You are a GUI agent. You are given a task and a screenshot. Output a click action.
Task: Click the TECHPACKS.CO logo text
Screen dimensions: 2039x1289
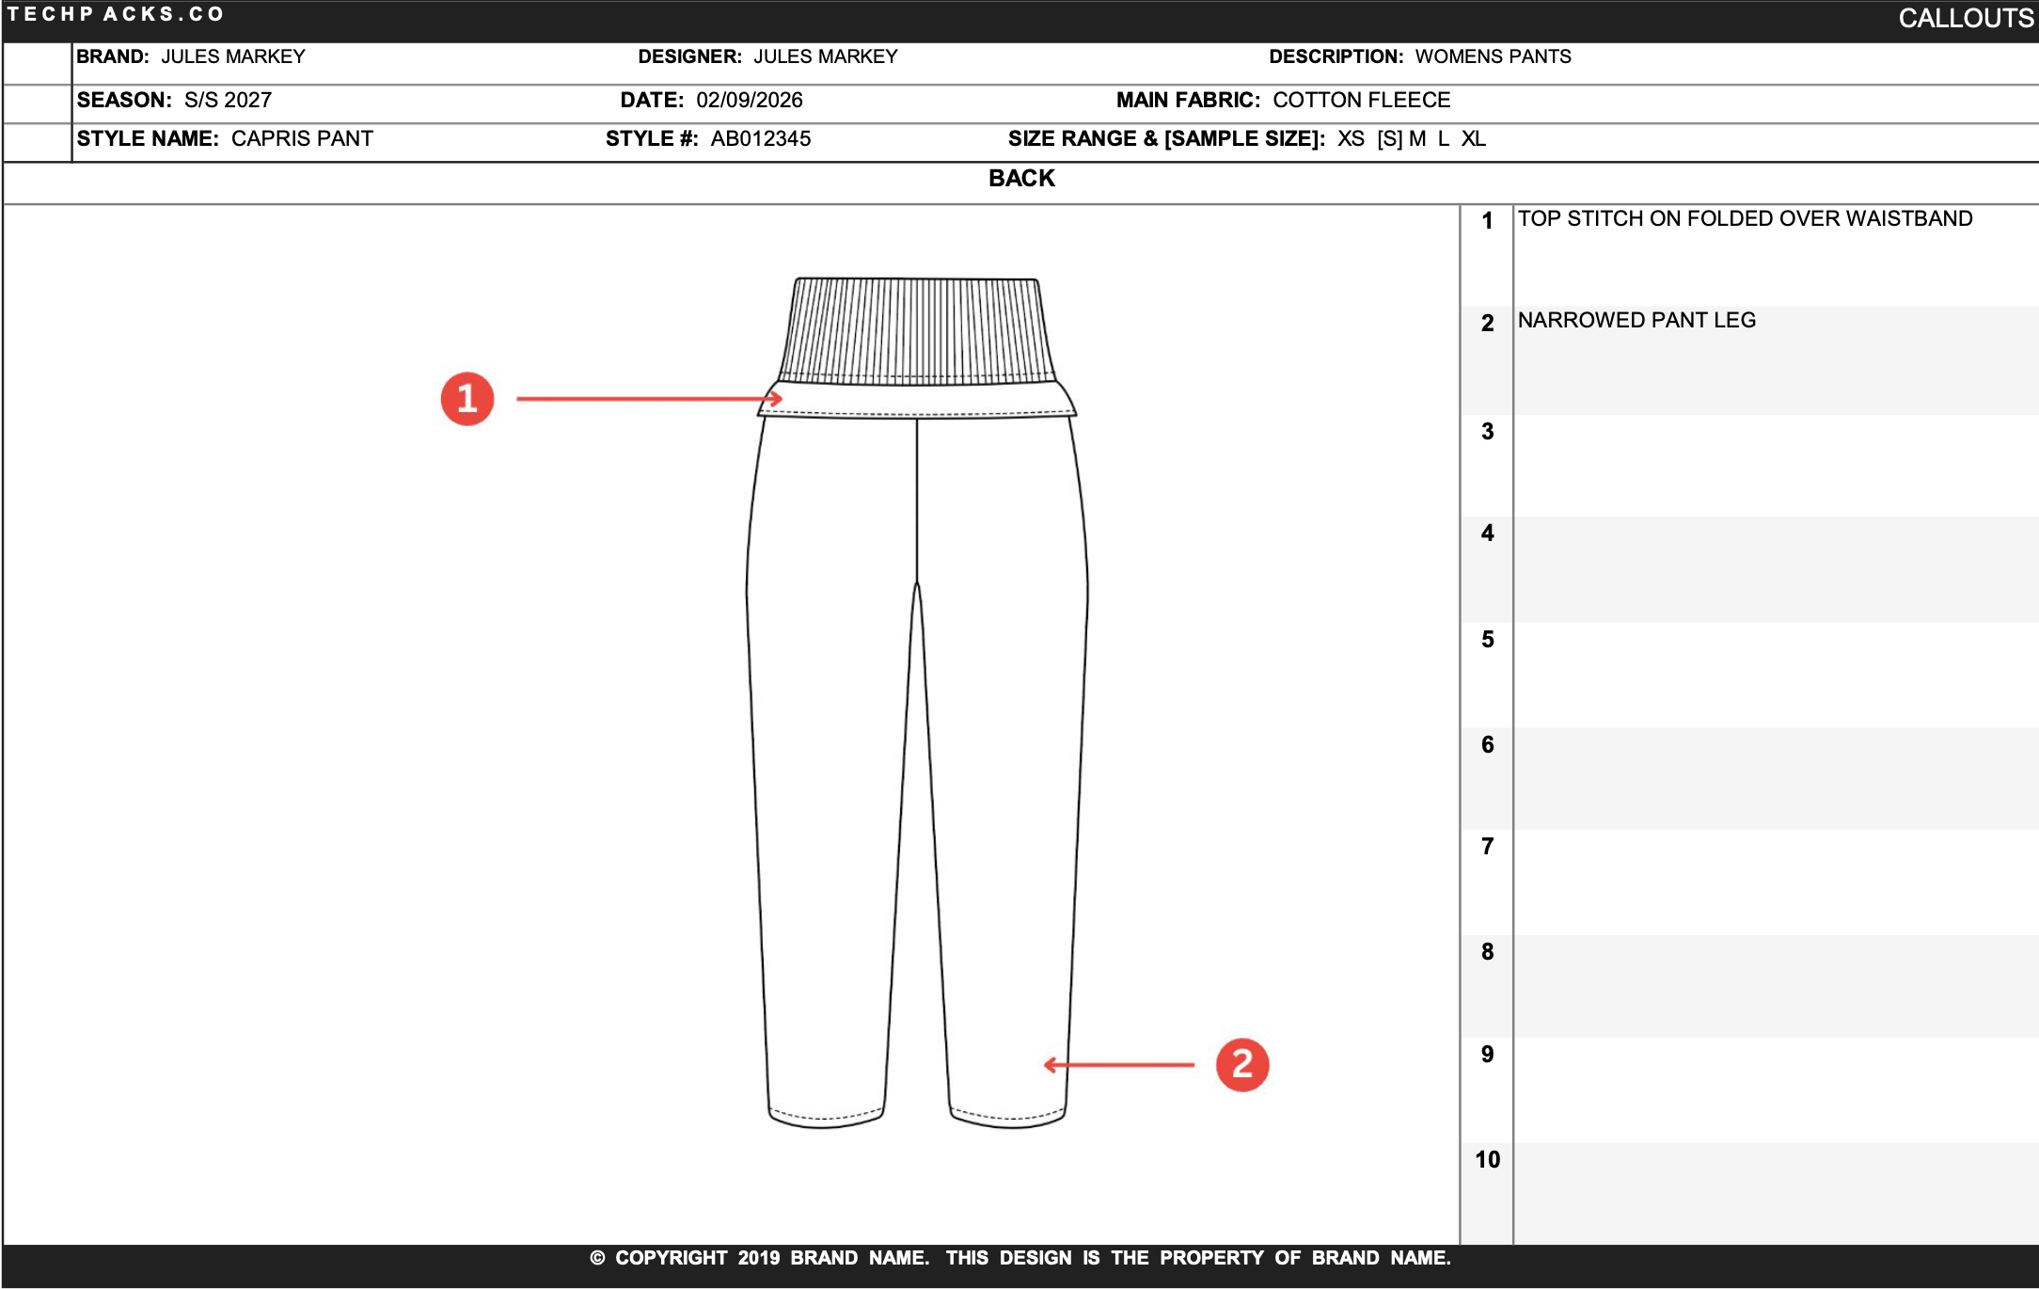116,14
